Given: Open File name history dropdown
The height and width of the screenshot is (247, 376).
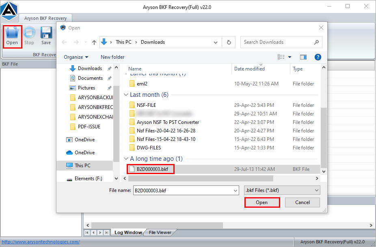Looking at the screenshot, I should [x=235, y=191].
